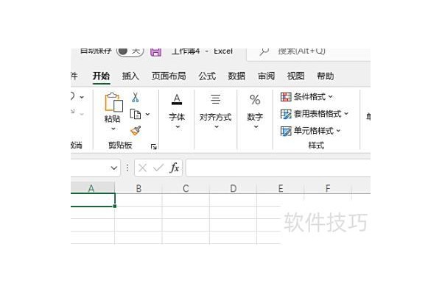The width and height of the screenshot is (442, 294).
Task: Click inside the formula bar input
Action: pyautogui.click(x=278, y=168)
